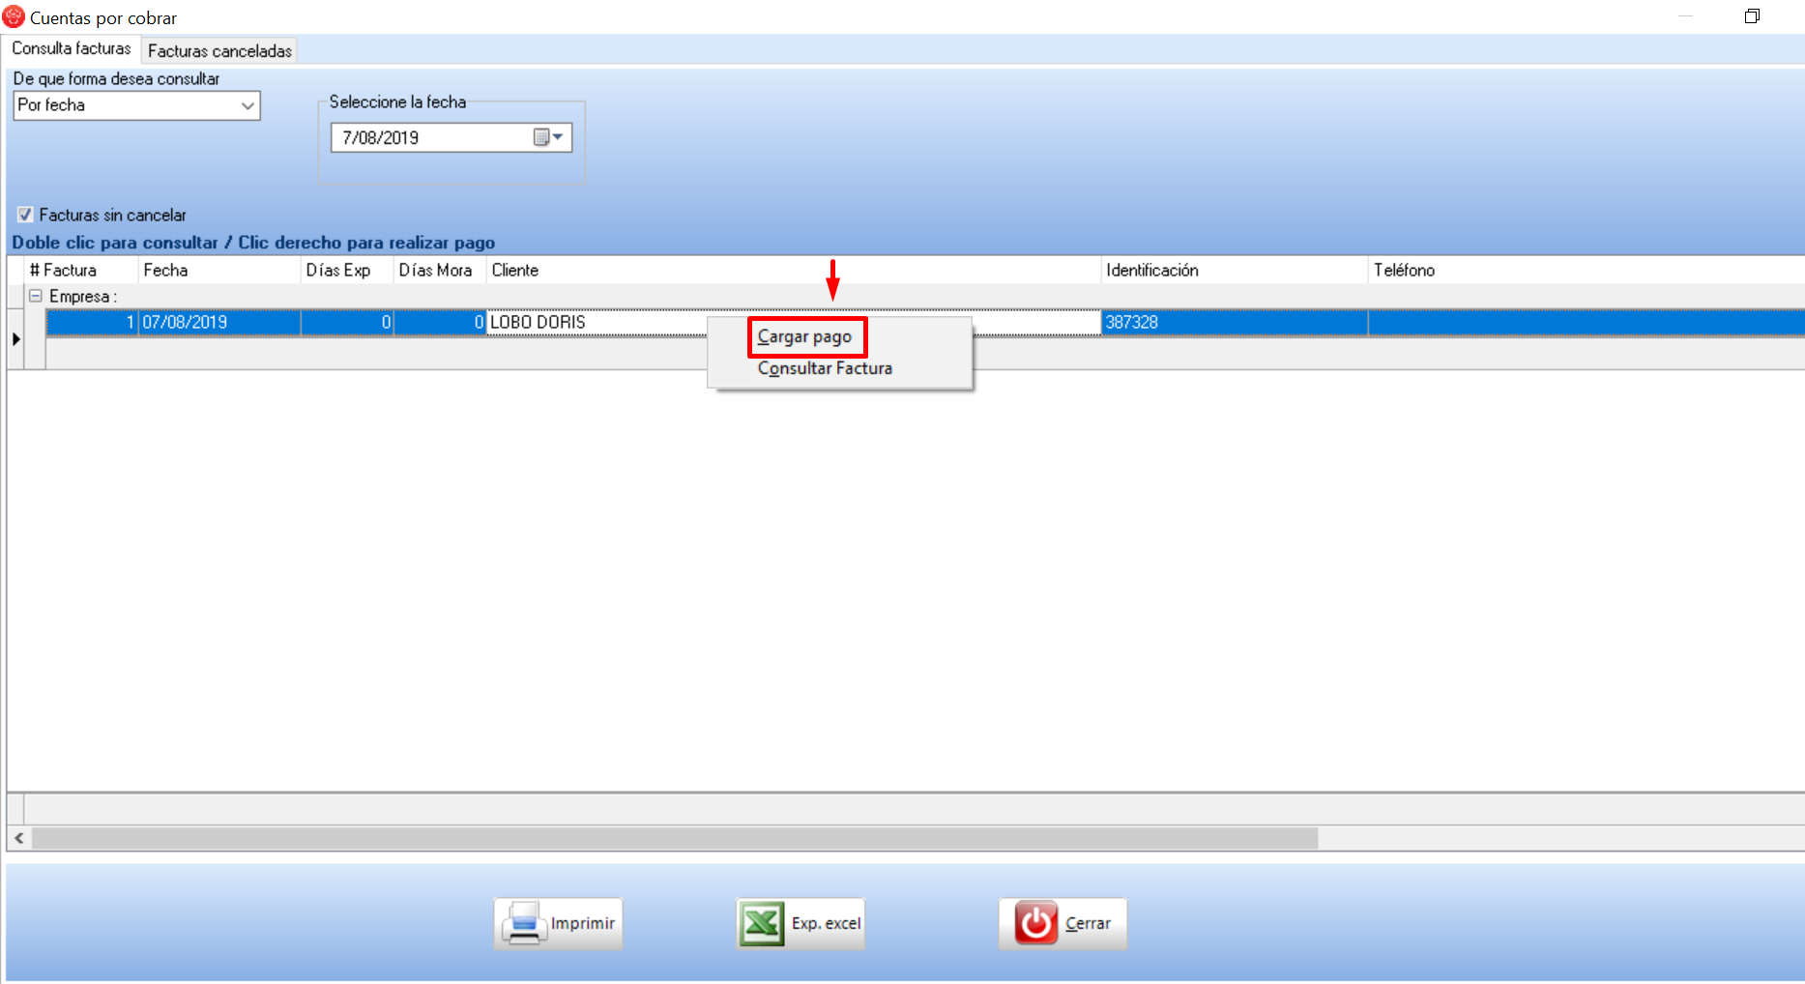Image resolution: width=1805 pixels, height=984 pixels.
Task: Click the restore window icon
Action: 1752,16
